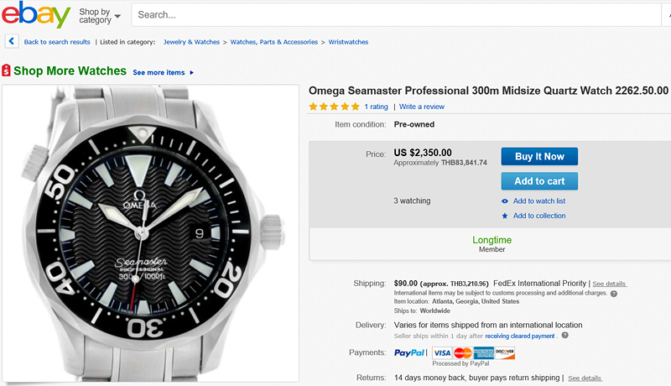The width and height of the screenshot is (671, 386).
Task: Open the Shop by category dropdown
Action: pos(99,15)
